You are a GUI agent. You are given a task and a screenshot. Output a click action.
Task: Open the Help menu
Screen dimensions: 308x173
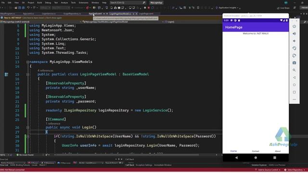[104, 3]
